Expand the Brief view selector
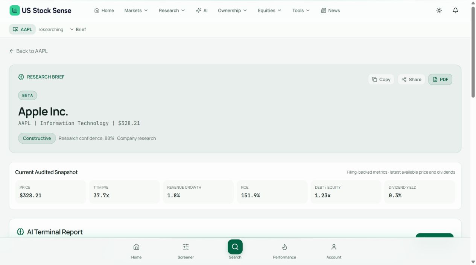The width and height of the screenshot is (476, 265). [78, 29]
